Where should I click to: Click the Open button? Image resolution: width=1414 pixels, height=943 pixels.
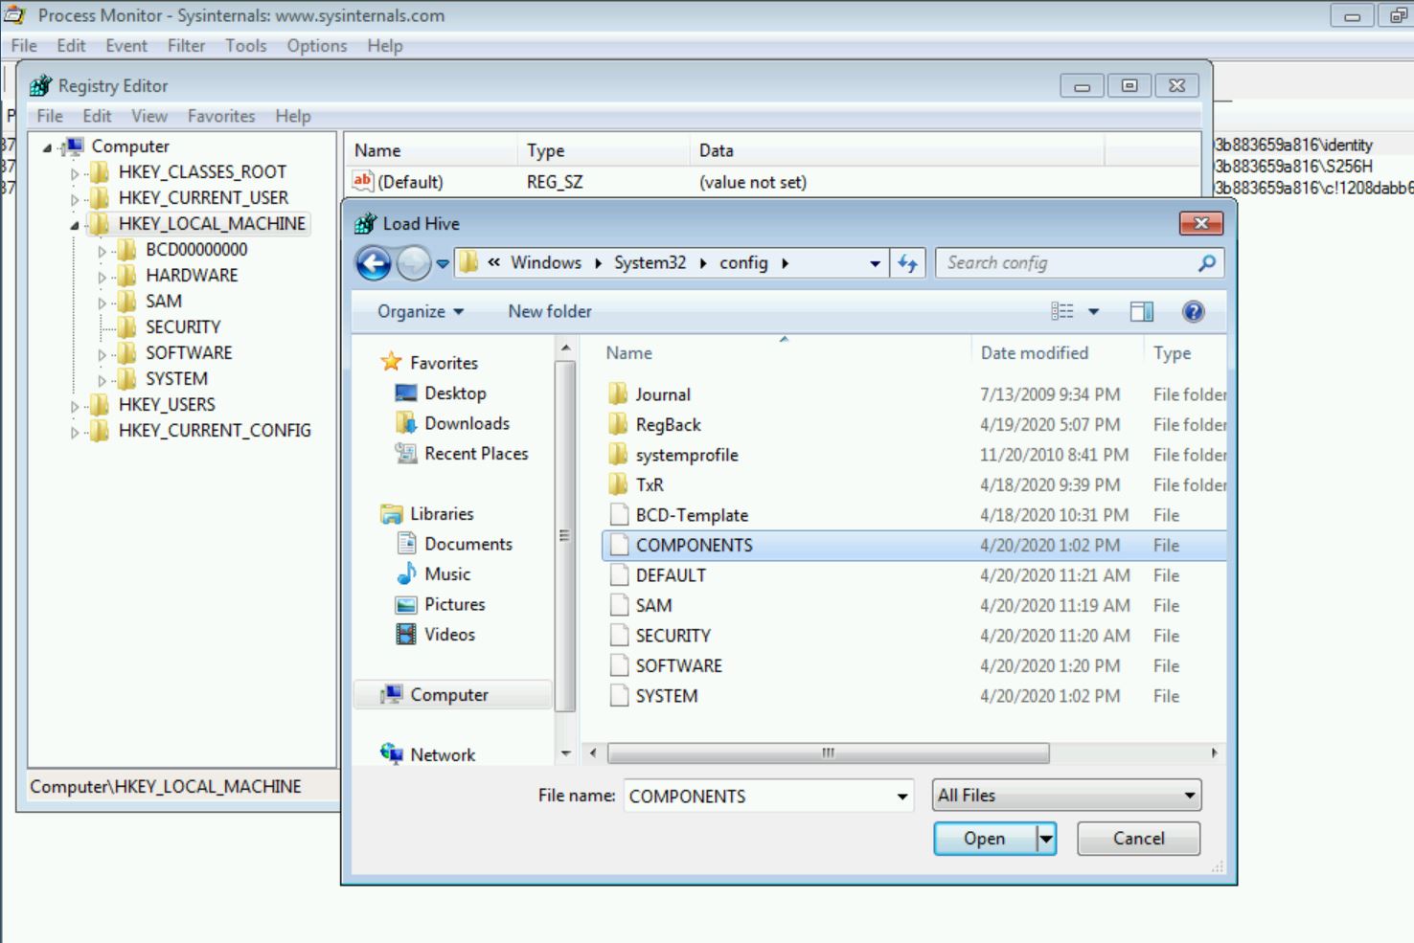(x=985, y=839)
